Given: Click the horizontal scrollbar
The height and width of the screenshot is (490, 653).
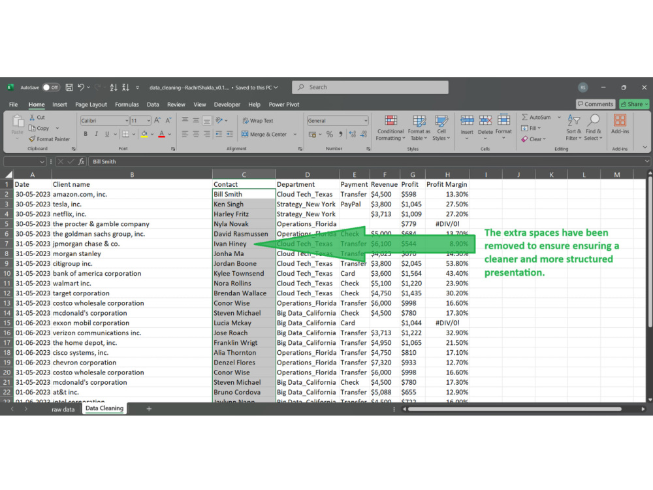Looking at the screenshot, I should 515,409.
